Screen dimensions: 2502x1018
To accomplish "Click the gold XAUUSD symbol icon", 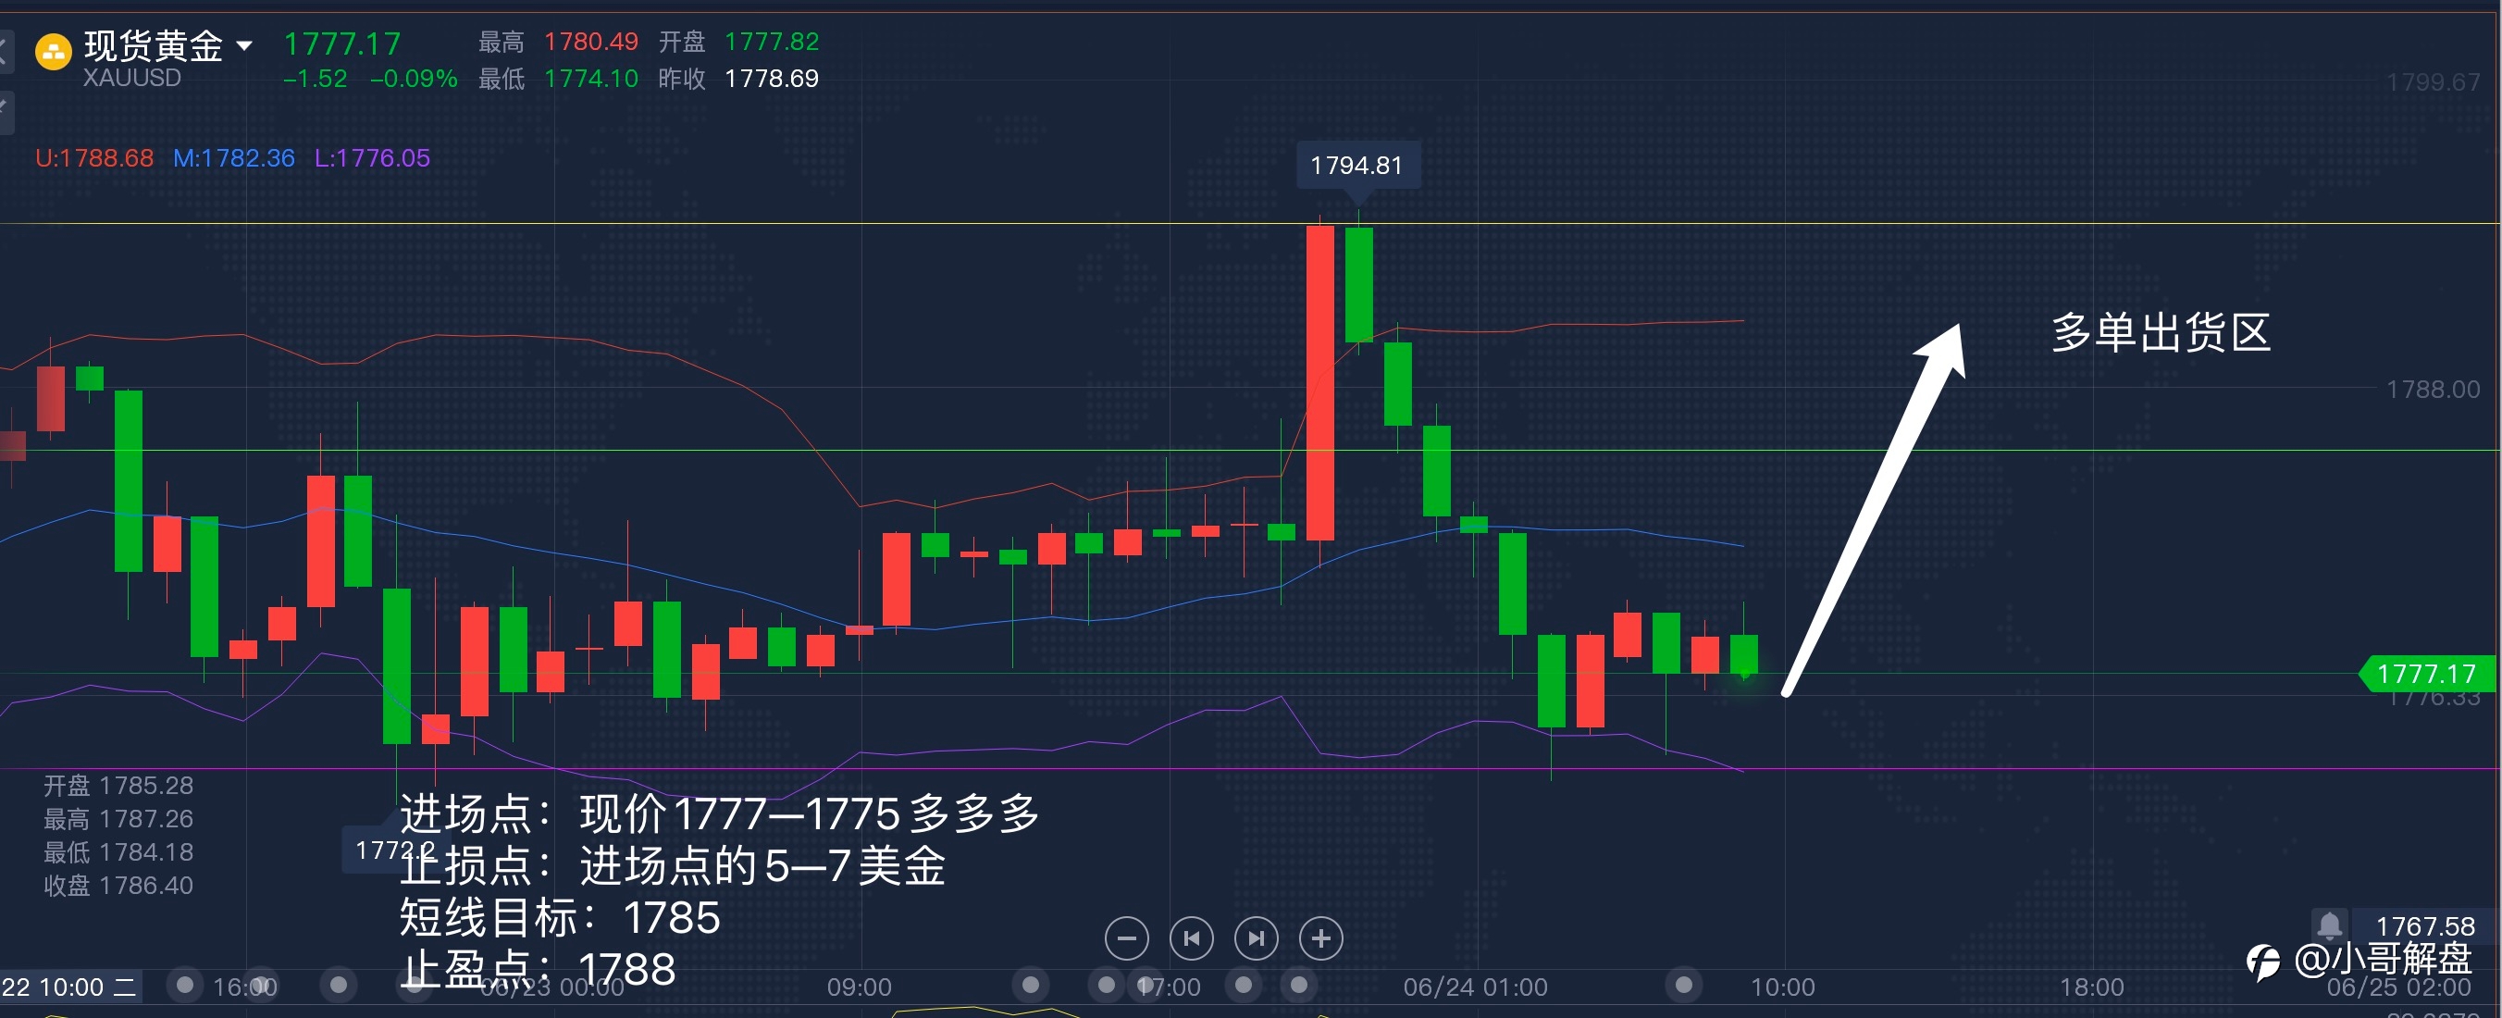I will [54, 53].
